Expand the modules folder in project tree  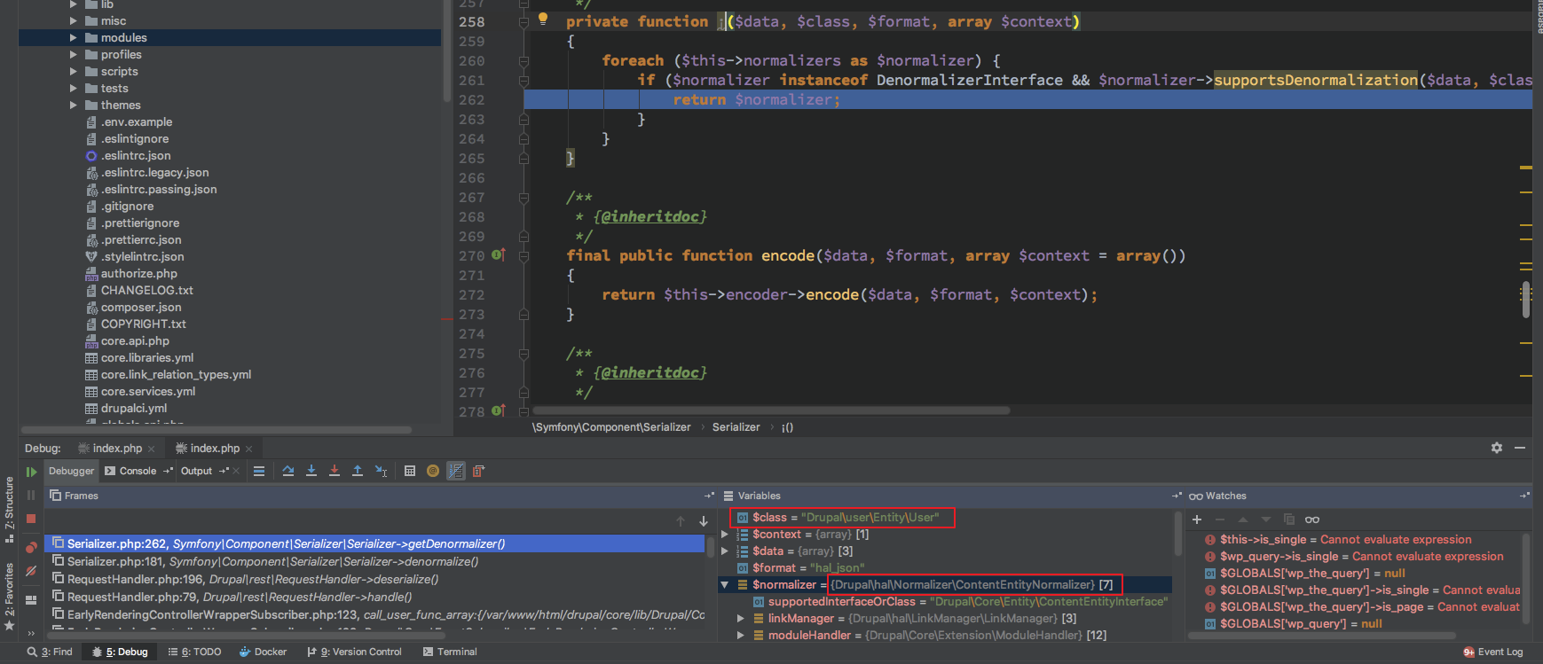(x=74, y=38)
